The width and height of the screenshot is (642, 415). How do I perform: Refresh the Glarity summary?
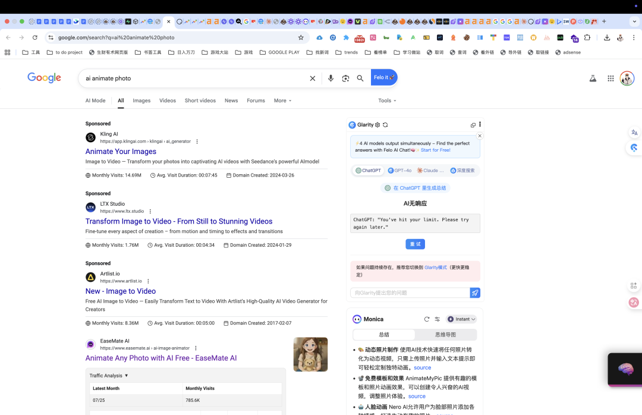pos(385,125)
